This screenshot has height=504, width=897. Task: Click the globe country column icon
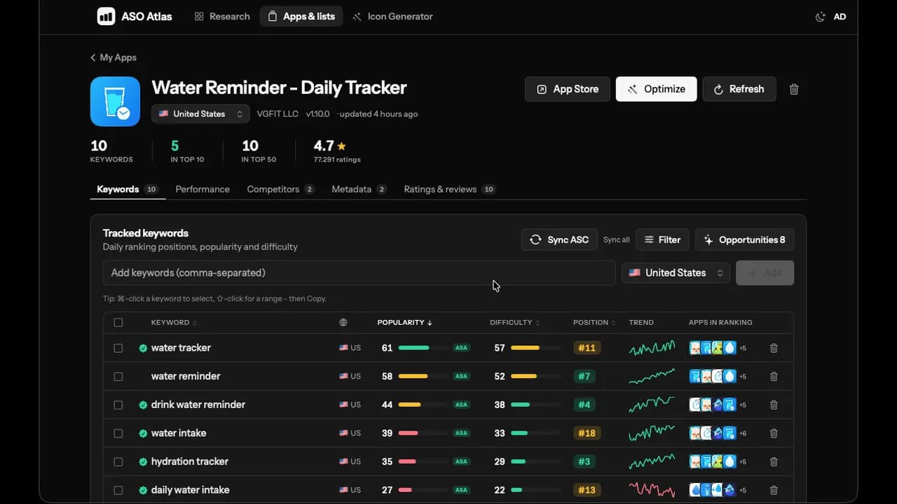pyautogui.click(x=343, y=323)
